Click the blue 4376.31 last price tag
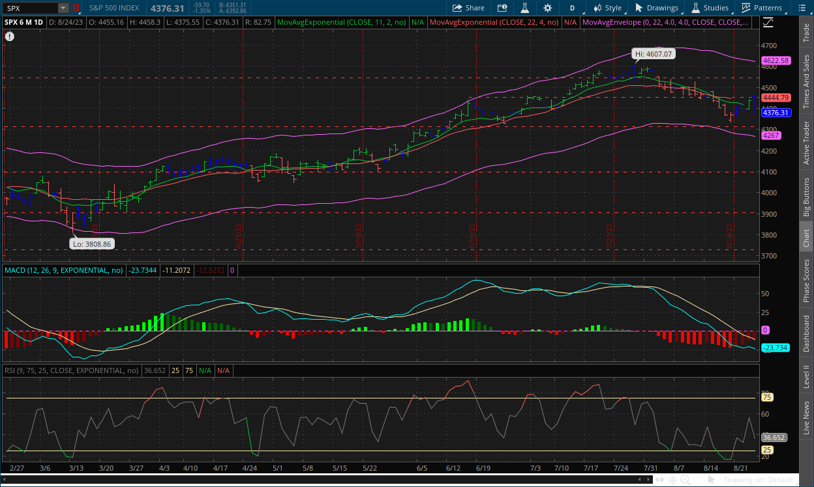 pyautogui.click(x=776, y=113)
